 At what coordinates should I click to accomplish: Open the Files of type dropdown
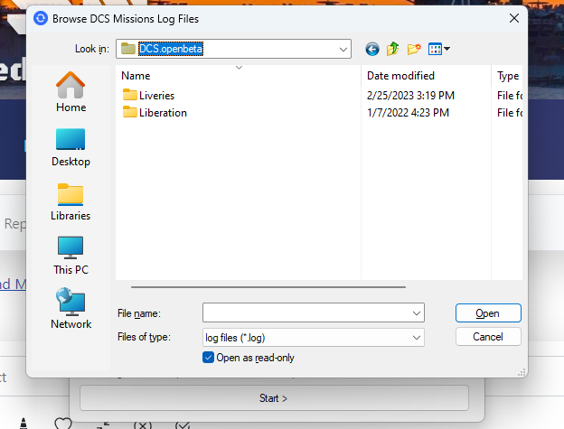(x=314, y=338)
